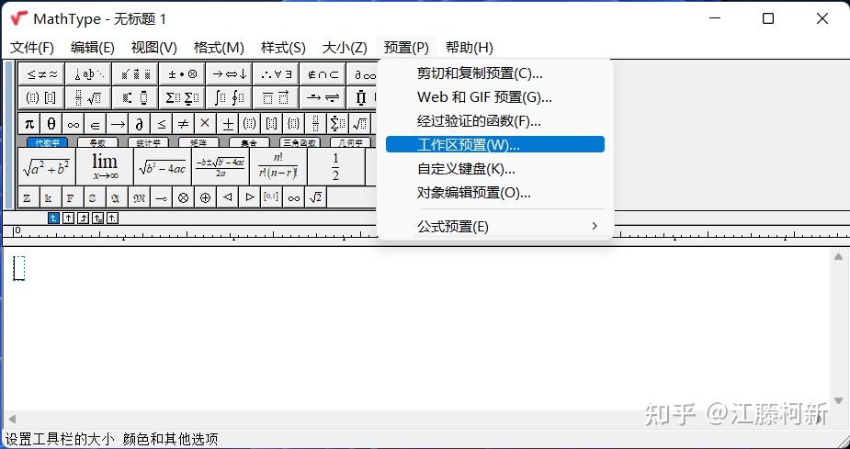Open the 格式(M) menu

(x=219, y=47)
